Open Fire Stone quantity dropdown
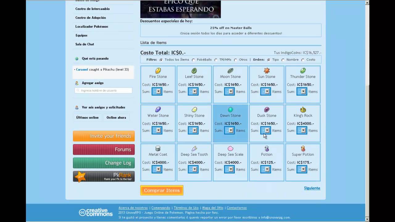Viewport: 395px width, 222px height. coord(157,92)
